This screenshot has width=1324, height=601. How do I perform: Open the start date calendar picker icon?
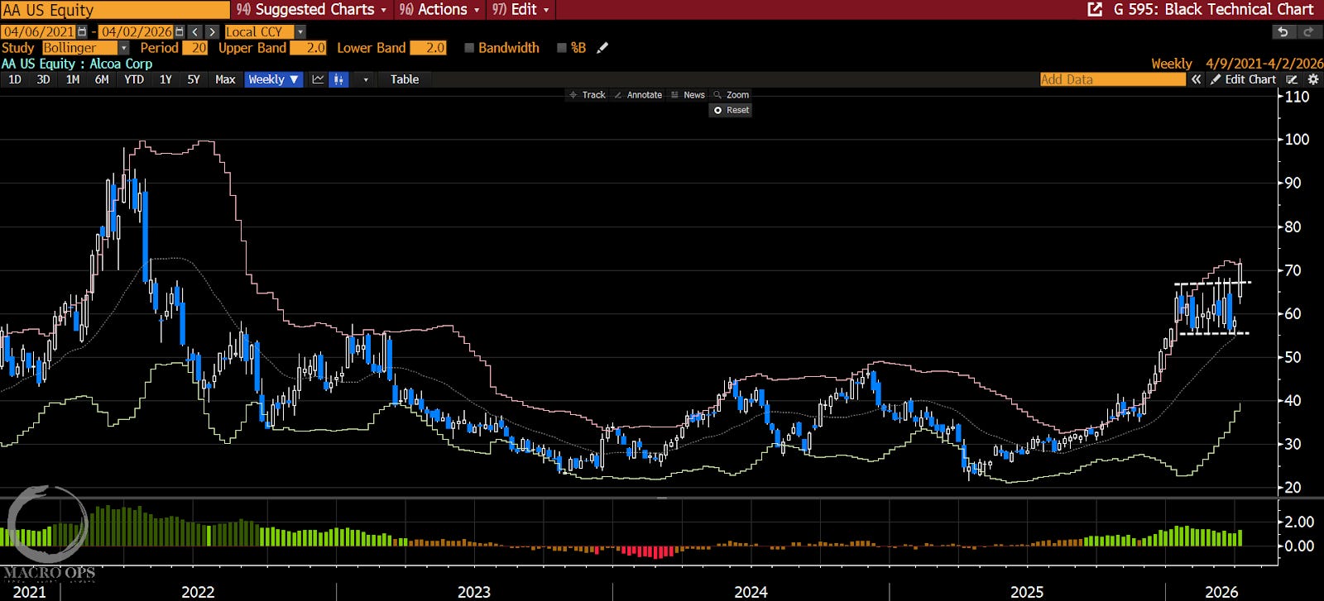(x=81, y=31)
